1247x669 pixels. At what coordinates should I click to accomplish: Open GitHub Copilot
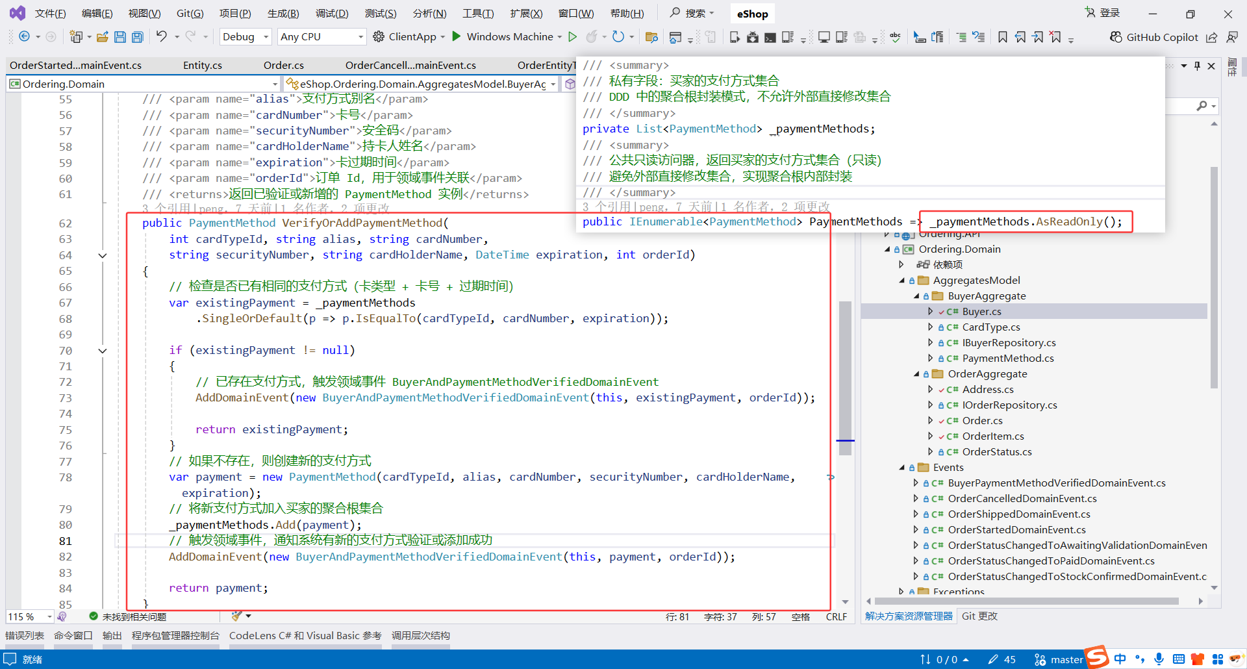tap(1154, 37)
